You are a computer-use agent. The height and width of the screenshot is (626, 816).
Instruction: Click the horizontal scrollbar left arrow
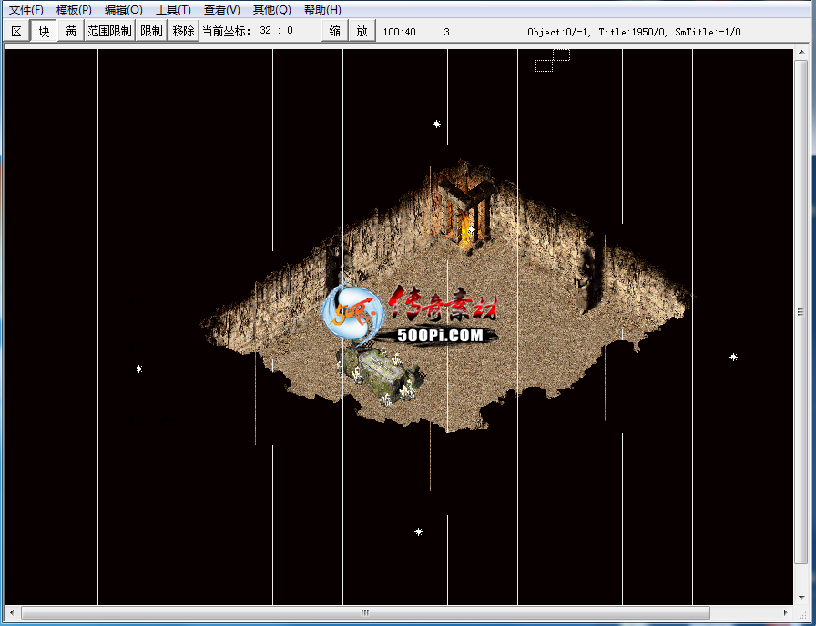(12, 612)
